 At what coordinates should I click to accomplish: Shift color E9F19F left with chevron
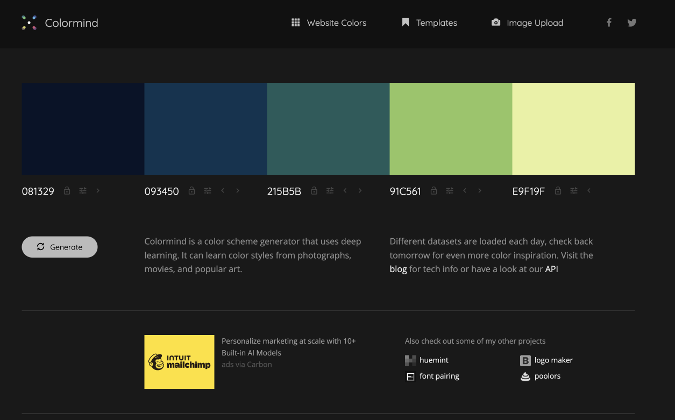click(x=589, y=191)
